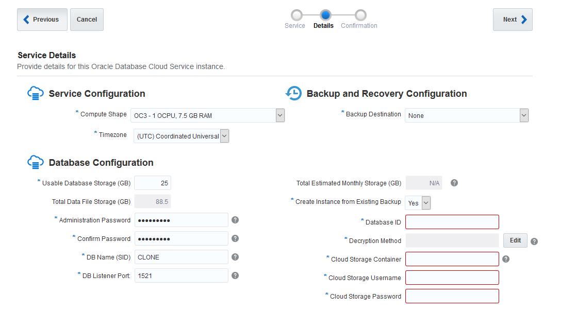This screenshot has height=311, width=576.
Task: Focus the Database ID field
Action: pos(452,222)
